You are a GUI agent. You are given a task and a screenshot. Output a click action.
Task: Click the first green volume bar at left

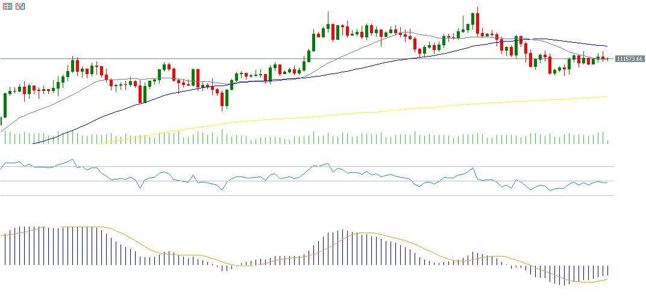[x=5, y=138]
